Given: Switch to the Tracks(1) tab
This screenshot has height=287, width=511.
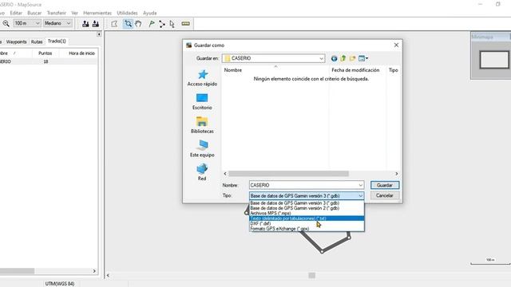Looking at the screenshot, I should pyautogui.click(x=57, y=41).
